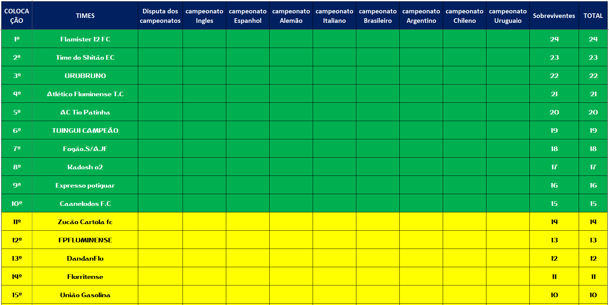
Task: Select the Expresso potiguar team cell
Action: click(x=85, y=185)
